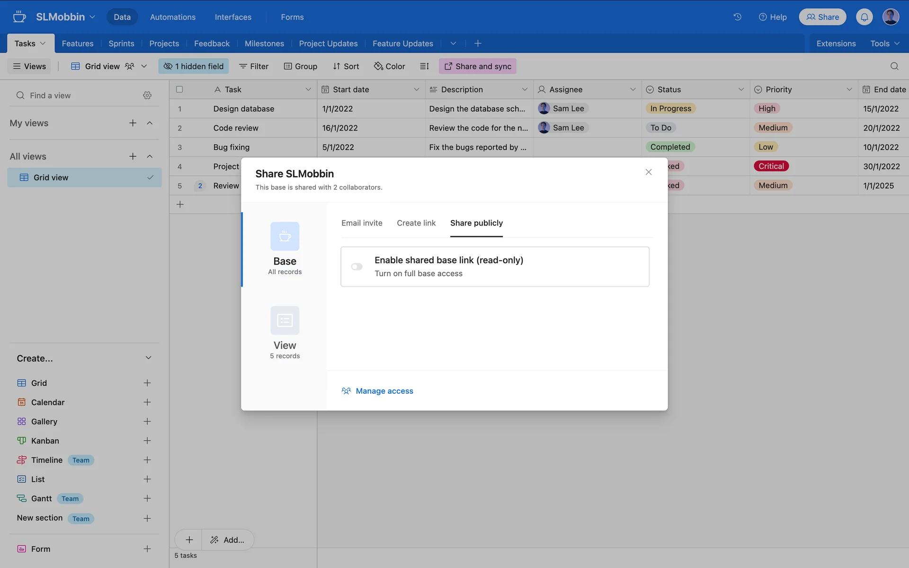This screenshot has height=568, width=909.
Task: Enable shared base link toggle
Action: tap(356, 266)
